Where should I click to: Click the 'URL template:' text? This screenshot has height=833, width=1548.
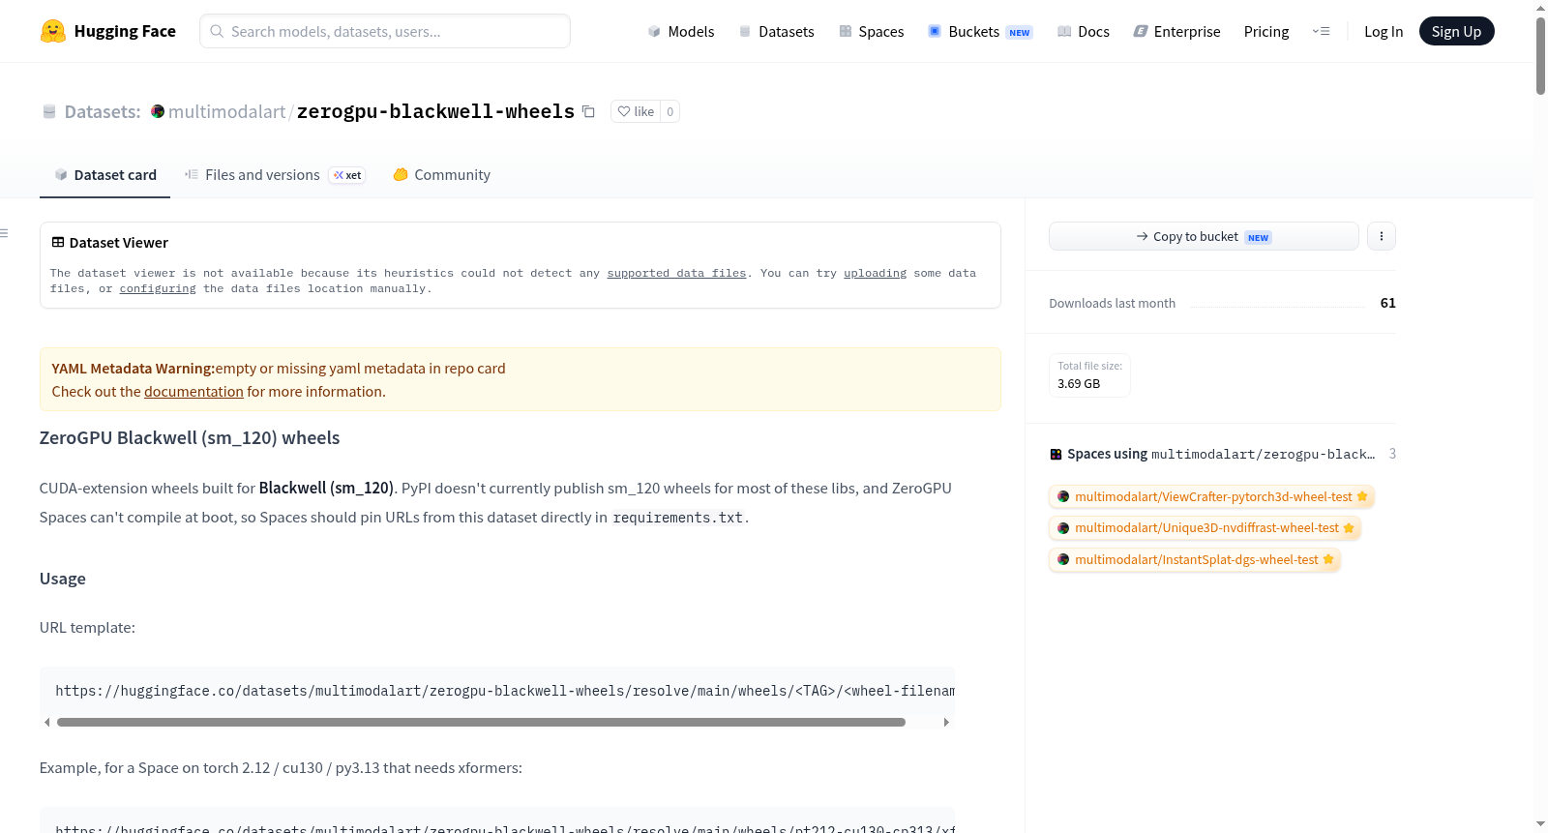[x=87, y=628]
